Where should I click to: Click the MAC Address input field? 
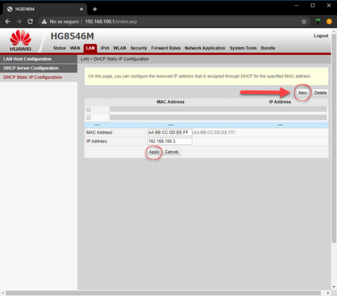click(x=170, y=132)
